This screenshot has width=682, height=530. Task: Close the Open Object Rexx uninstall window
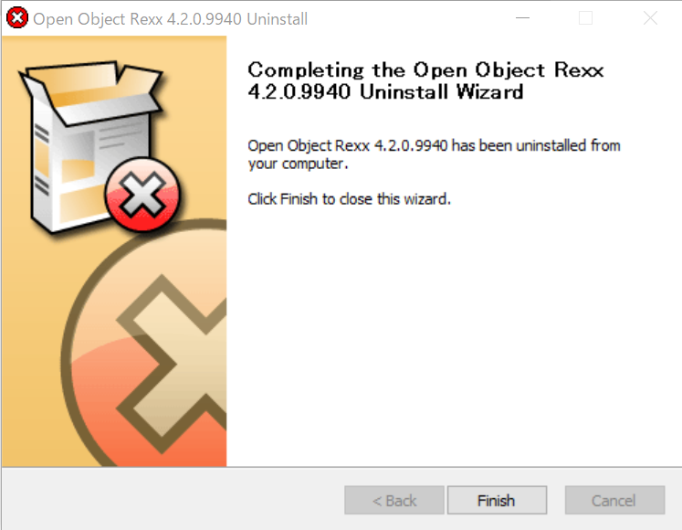(650, 18)
